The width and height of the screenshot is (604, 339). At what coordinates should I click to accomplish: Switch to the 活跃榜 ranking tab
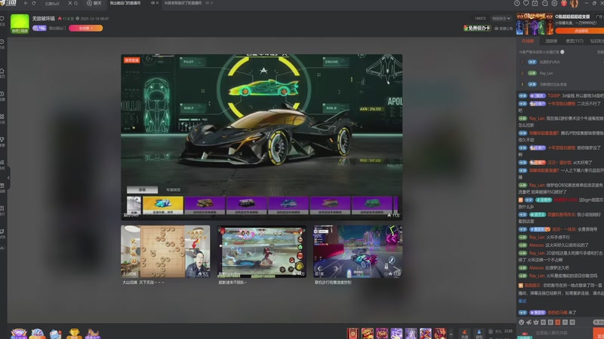click(x=551, y=41)
